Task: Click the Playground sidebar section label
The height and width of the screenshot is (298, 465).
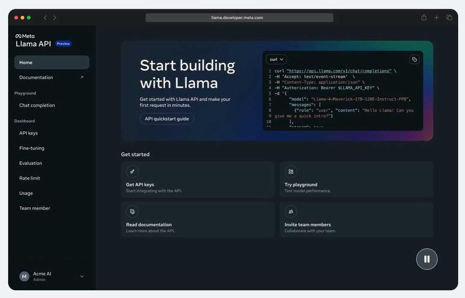Action: coord(25,93)
